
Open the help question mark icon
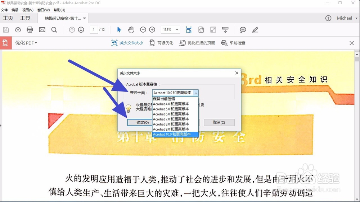coord(328,18)
